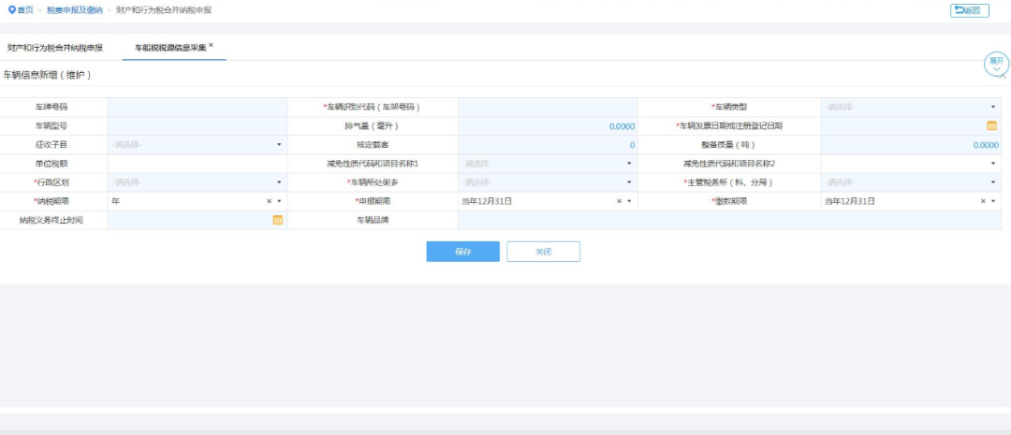Open calendar for 车辆发票日期或注册登记日期

992,126
